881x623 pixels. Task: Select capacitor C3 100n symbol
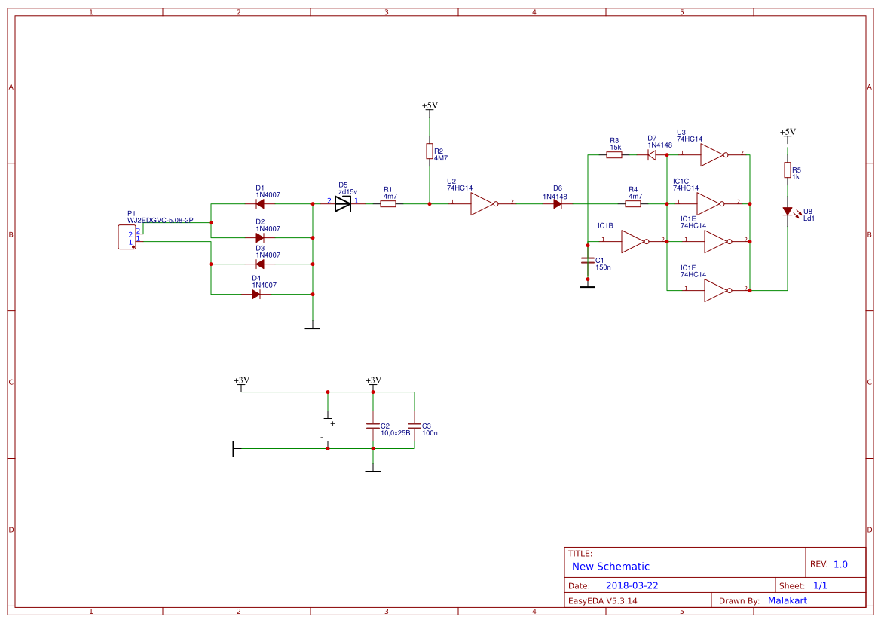[414, 426]
